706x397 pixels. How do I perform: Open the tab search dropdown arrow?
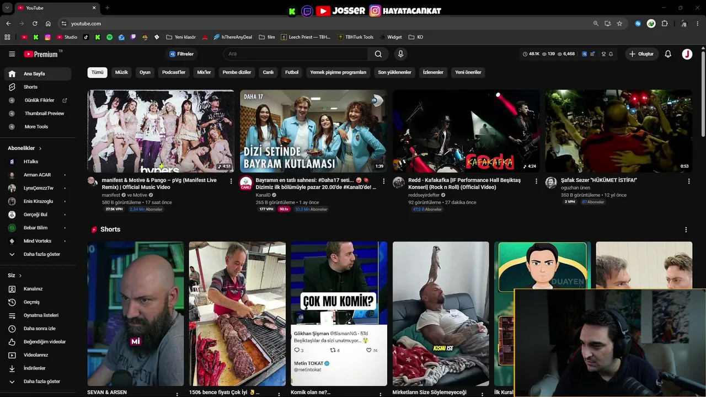coord(7,8)
